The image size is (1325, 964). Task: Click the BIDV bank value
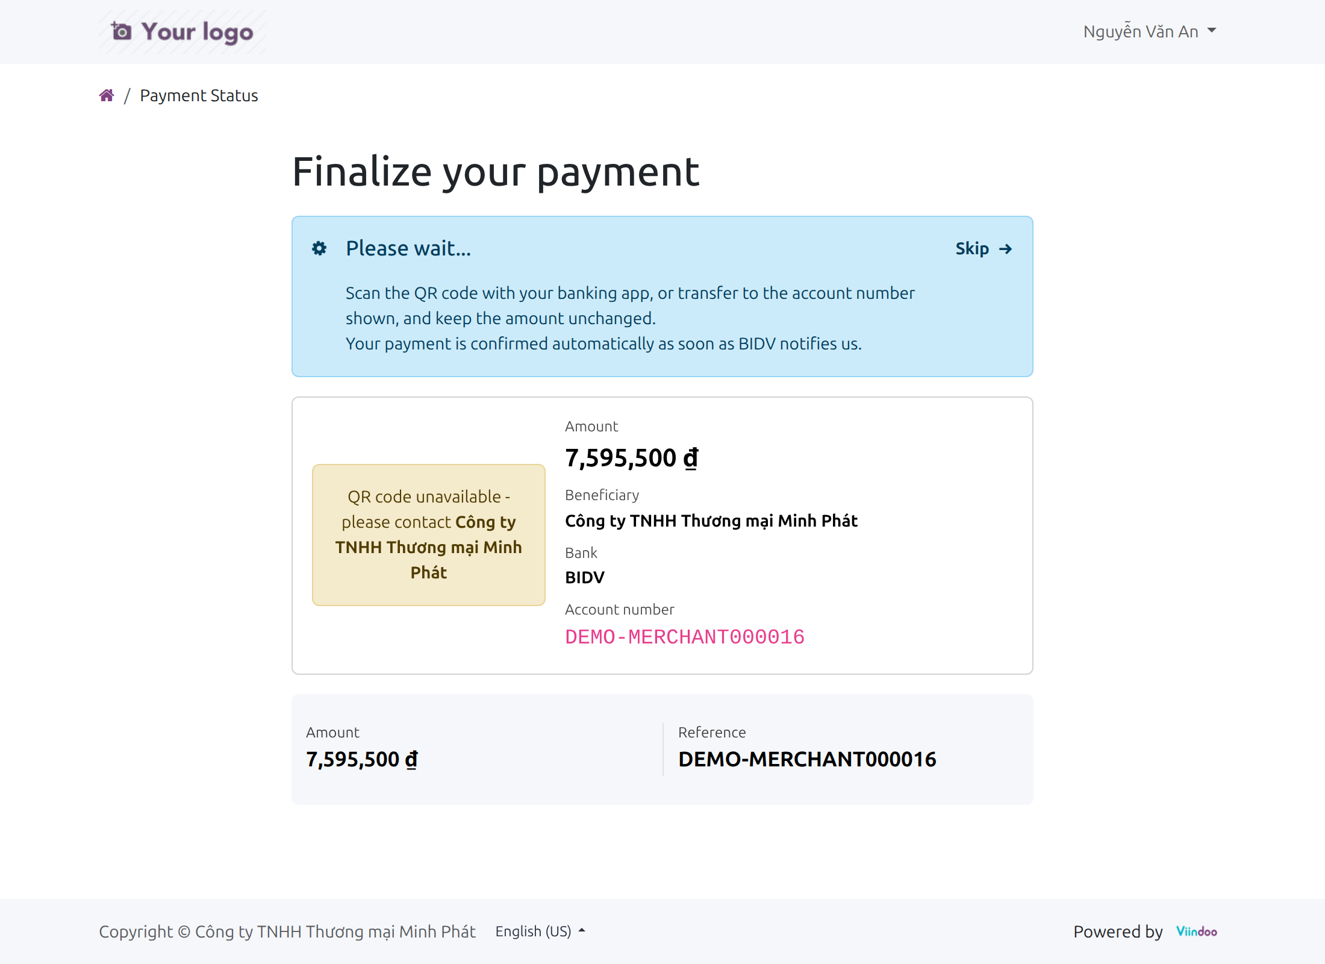pos(585,577)
